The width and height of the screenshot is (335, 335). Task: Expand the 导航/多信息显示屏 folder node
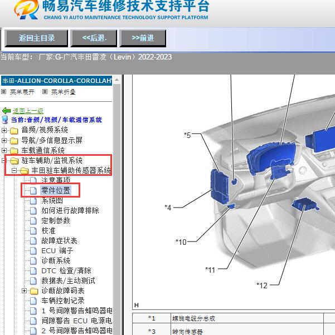pos(4,140)
